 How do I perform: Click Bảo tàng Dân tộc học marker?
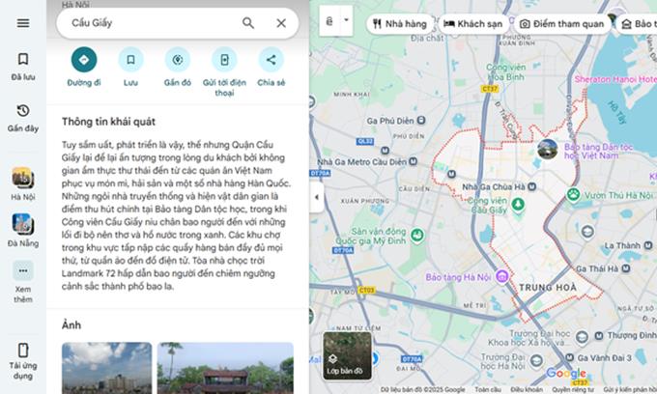click(547, 149)
